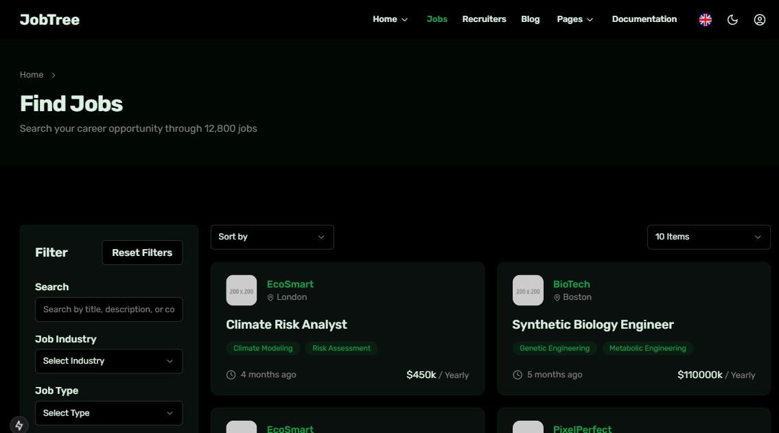Click the job search input field
This screenshot has width=779, height=433.
tap(108, 309)
